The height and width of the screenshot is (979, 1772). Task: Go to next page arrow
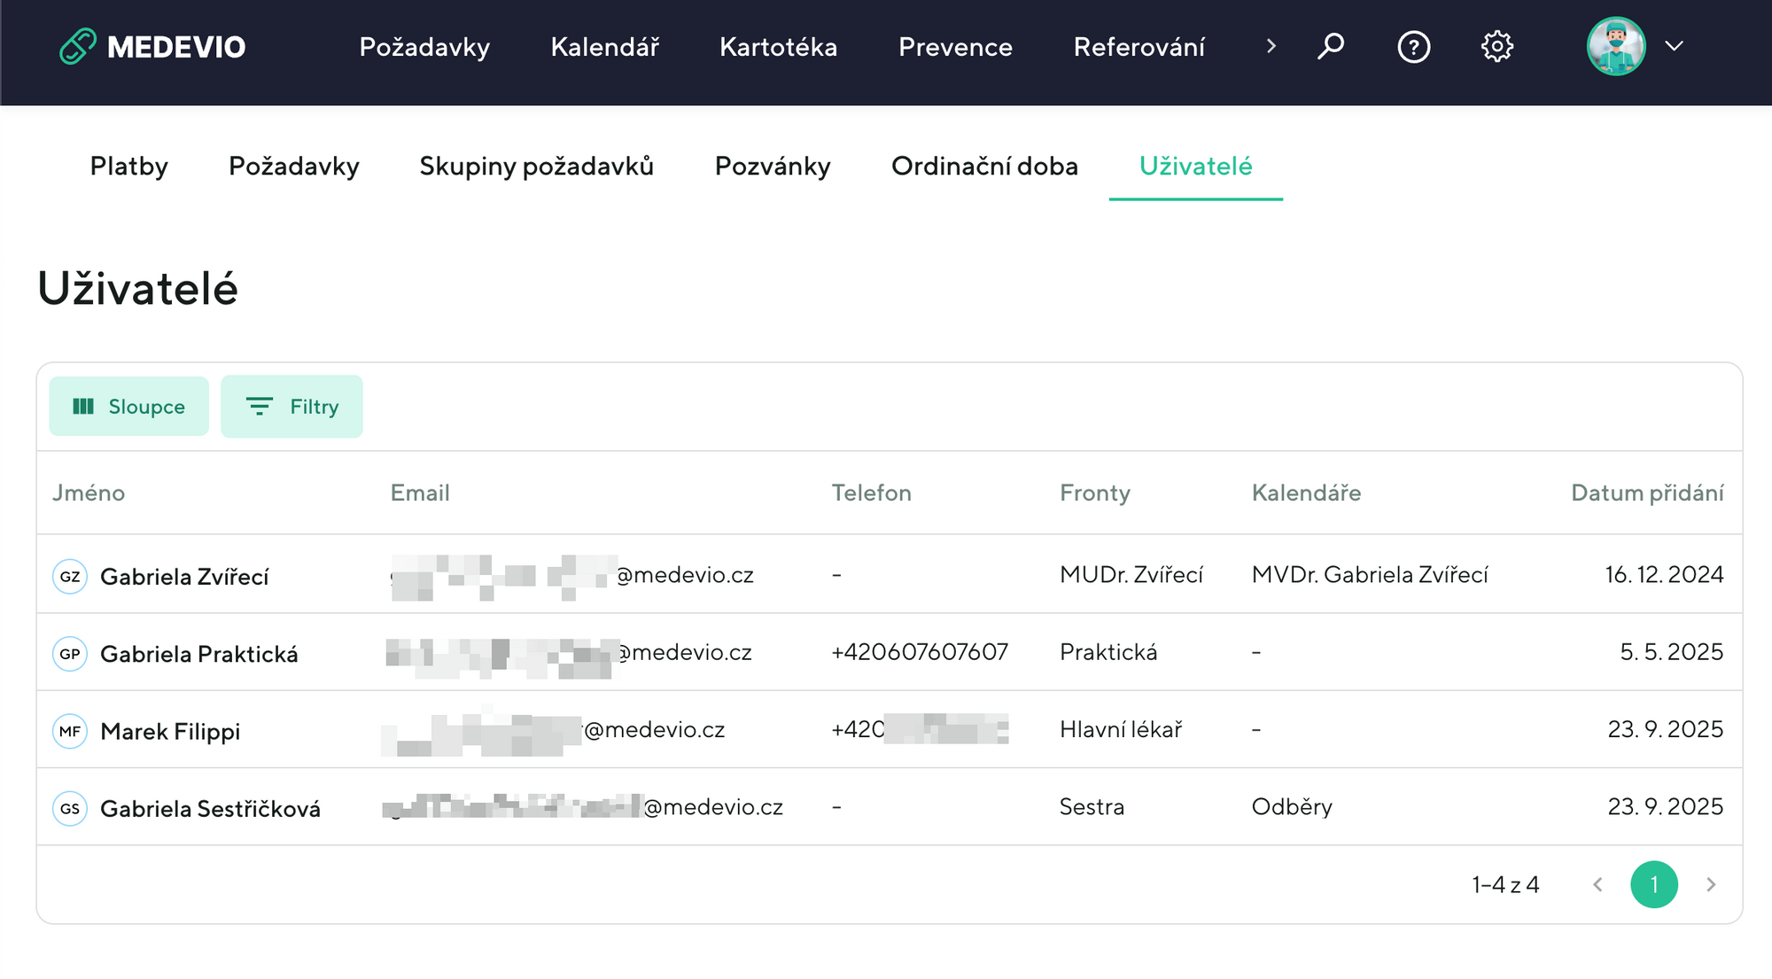pyautogui.click(x=1711, y=884)
